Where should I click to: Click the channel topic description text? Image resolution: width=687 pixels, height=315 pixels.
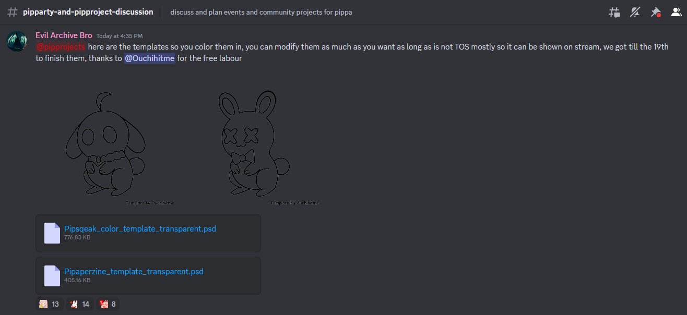(x=261, y=12)
